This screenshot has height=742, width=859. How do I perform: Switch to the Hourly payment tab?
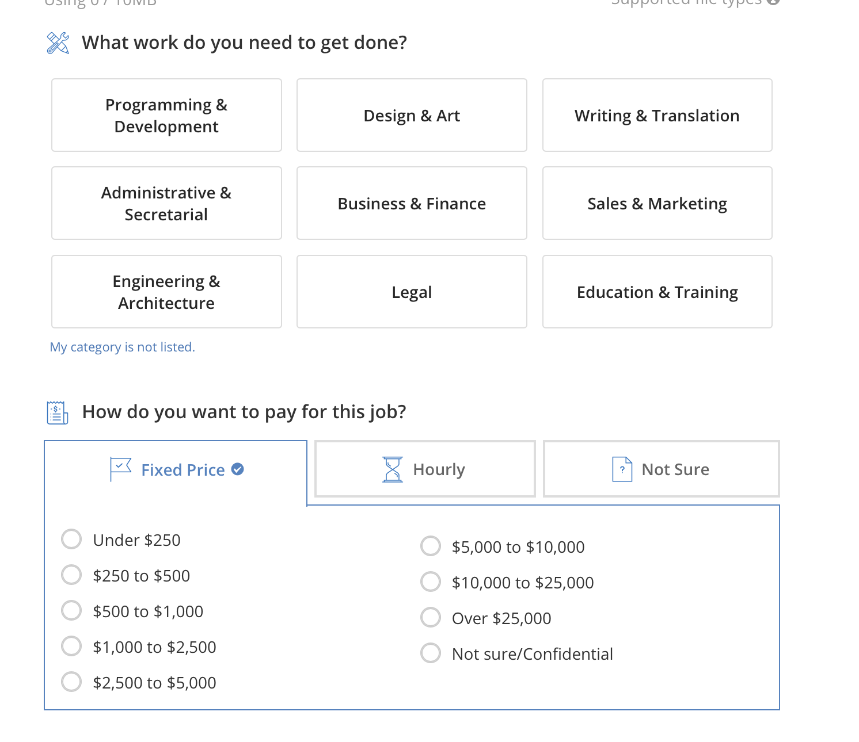pyautogui.click(x=425, y=469)
